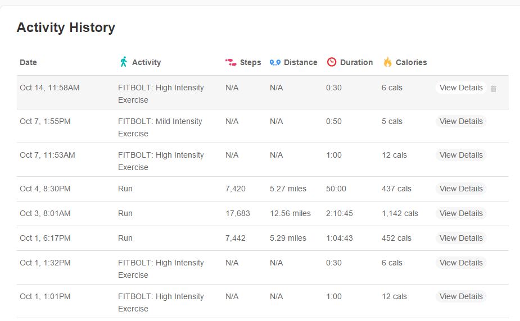This screenshot has height=321, width=520.
Task: Click the 1:04:43 duration value
Action: point(339,239)
